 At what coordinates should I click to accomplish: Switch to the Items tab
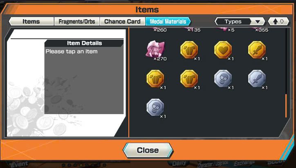click(31, 22)
